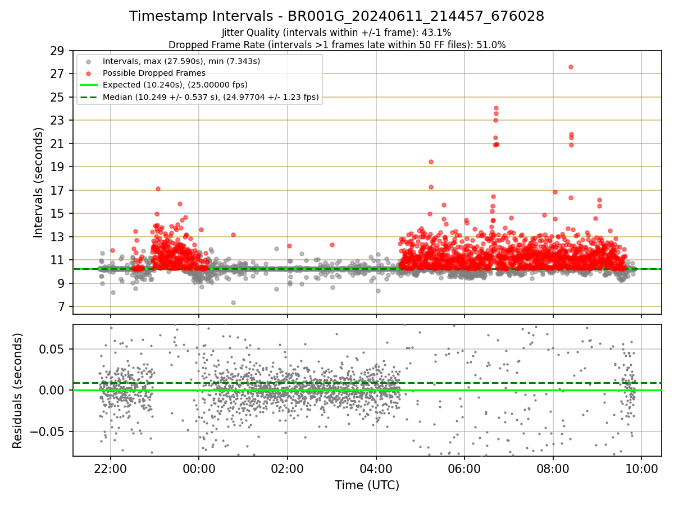This screenshot has height=505, width=674.
Task: Click the '11' y-axis tick label
Action: [58, 260]
